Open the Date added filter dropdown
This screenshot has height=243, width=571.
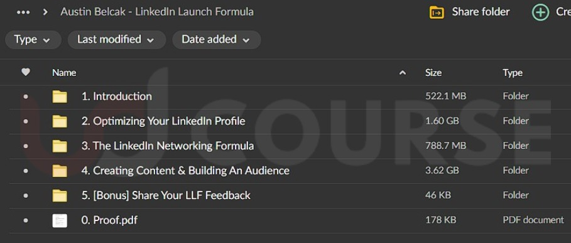click(x=216, y=40)
